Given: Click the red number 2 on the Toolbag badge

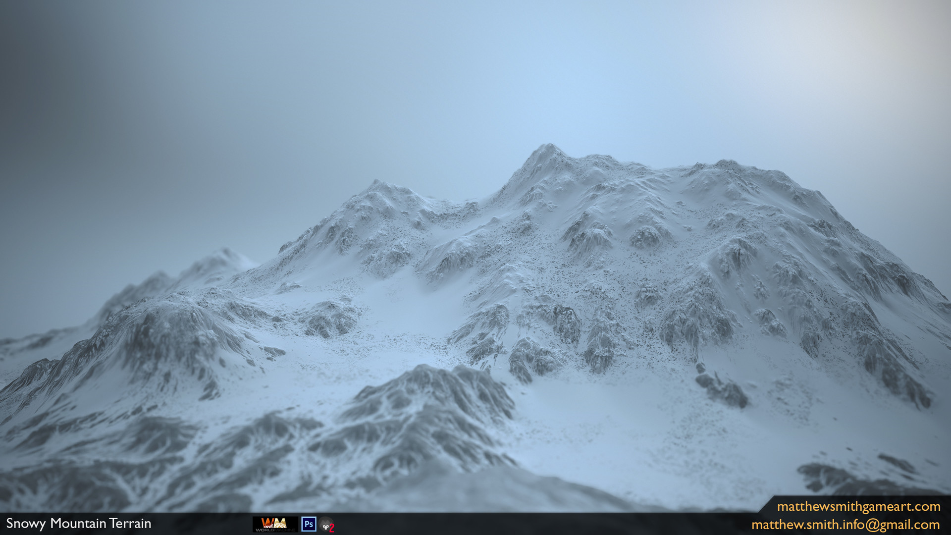Looking at the screenshot, I should tap(332, 527).
